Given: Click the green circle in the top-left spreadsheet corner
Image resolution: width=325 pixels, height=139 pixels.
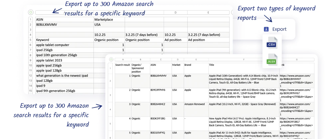Looking at the screenshot, I should point(31,13).
